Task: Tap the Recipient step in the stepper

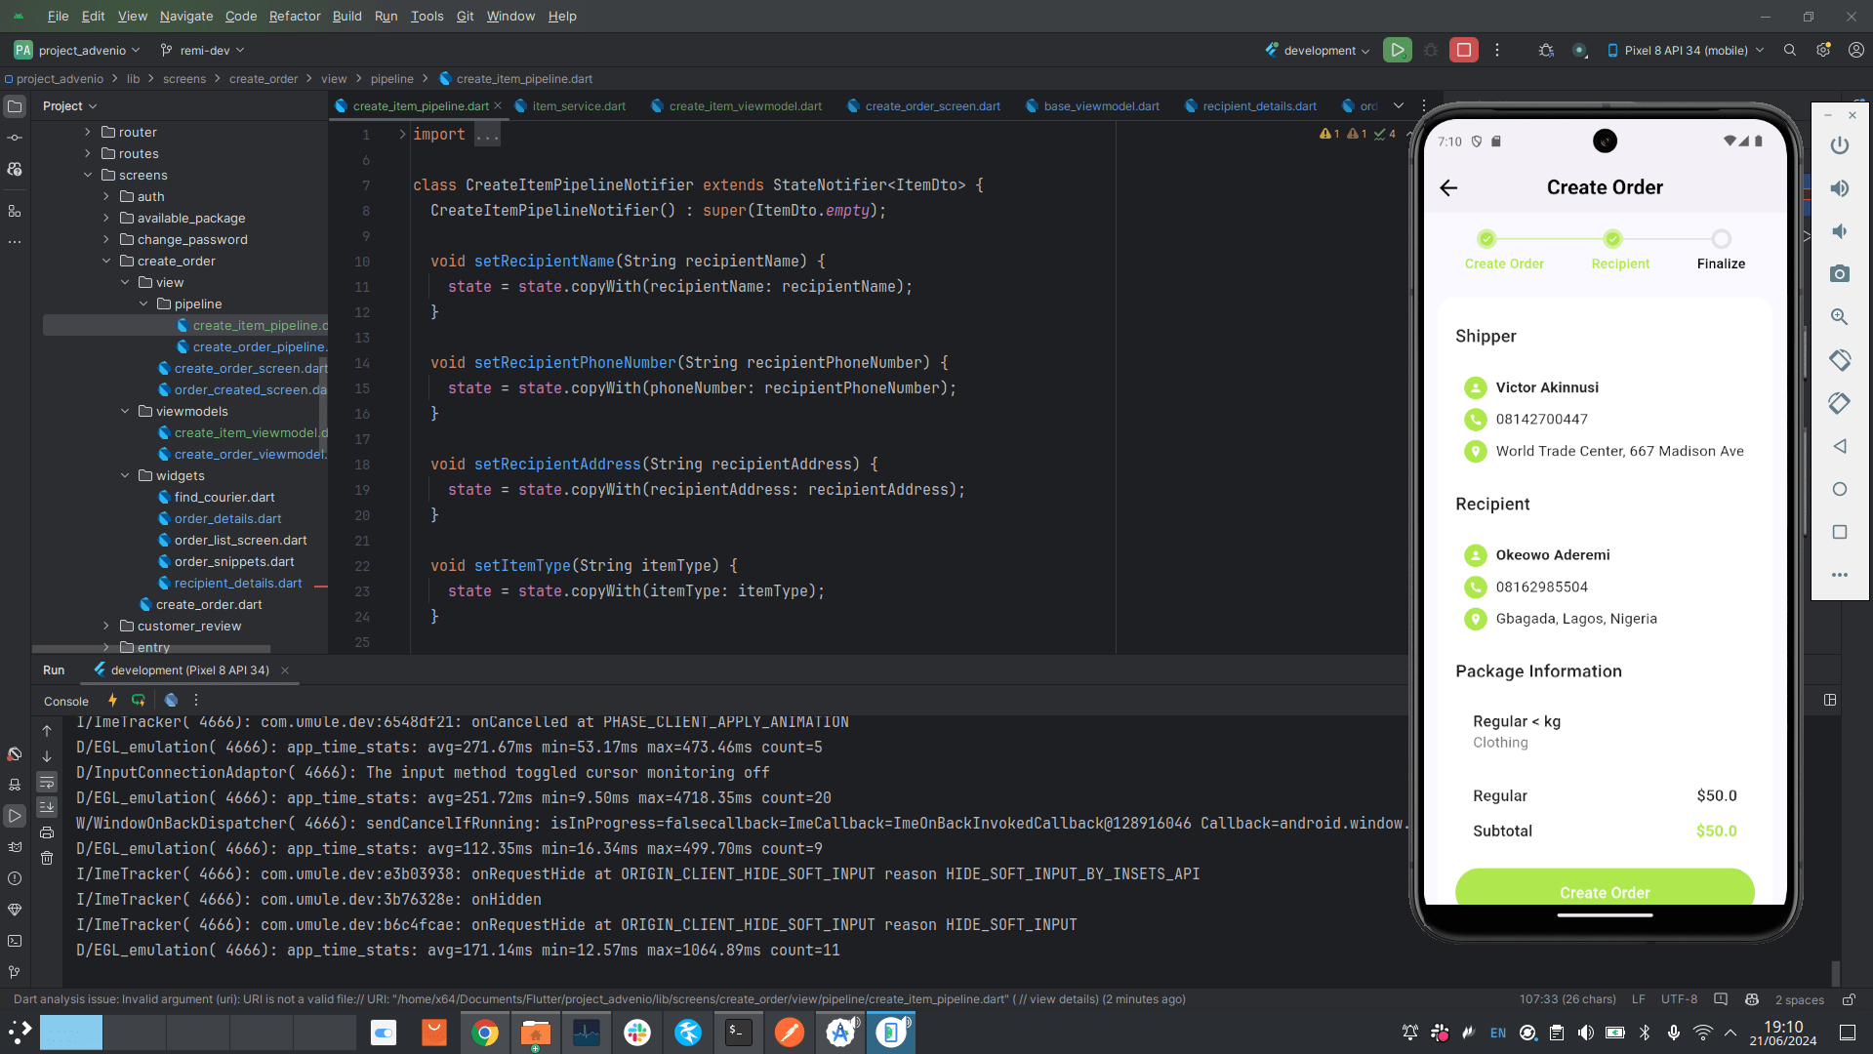Action: tap(1619, 250)
